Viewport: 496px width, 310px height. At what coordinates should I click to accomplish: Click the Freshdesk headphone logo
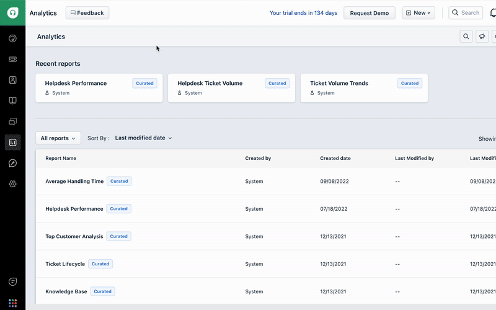point(12,12)
